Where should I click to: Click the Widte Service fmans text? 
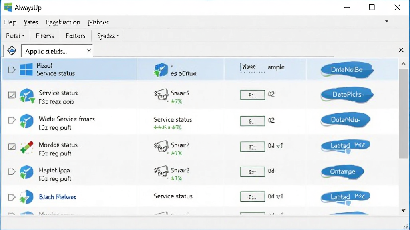(x=67, y=119)
